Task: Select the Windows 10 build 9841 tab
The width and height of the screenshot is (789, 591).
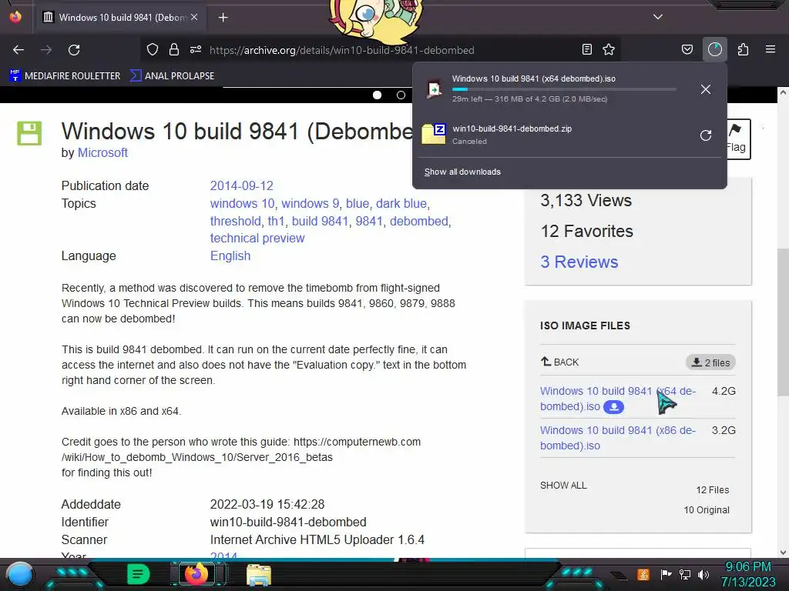Action: point(121,17)
